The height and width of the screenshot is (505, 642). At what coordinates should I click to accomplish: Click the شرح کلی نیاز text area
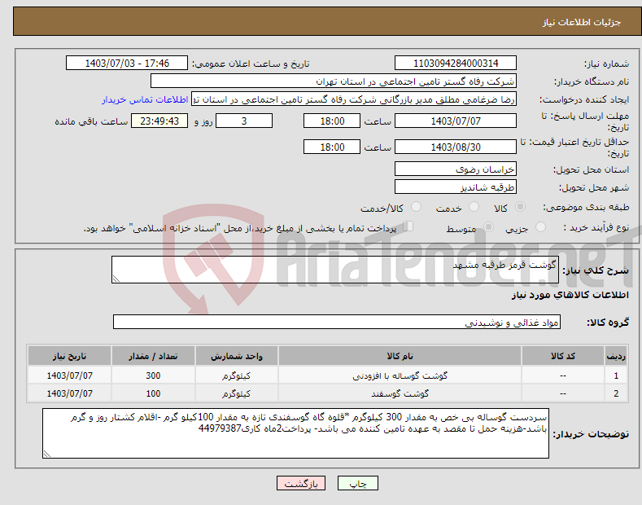pyautogui.click(x=335, y=270)
